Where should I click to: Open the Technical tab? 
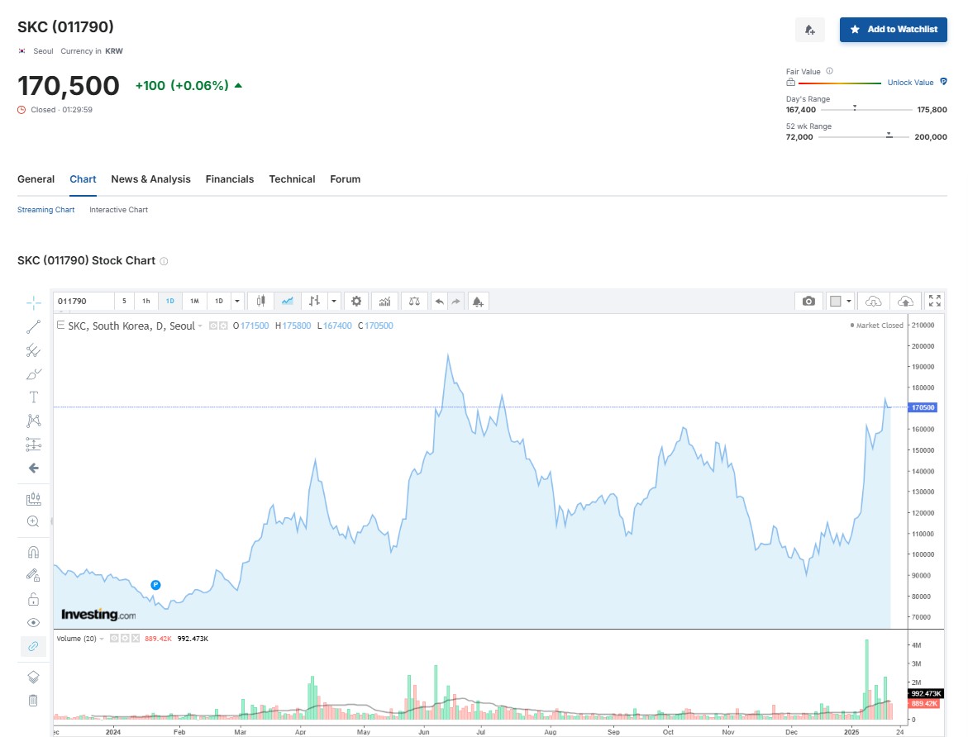(x=292, y=179)
